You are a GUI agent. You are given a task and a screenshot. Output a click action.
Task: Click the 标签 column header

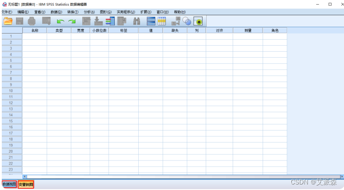[124, 30]
